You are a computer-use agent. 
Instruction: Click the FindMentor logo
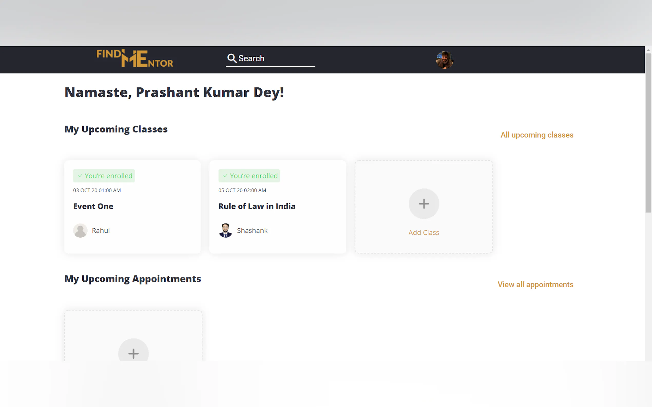click(135, 58)
